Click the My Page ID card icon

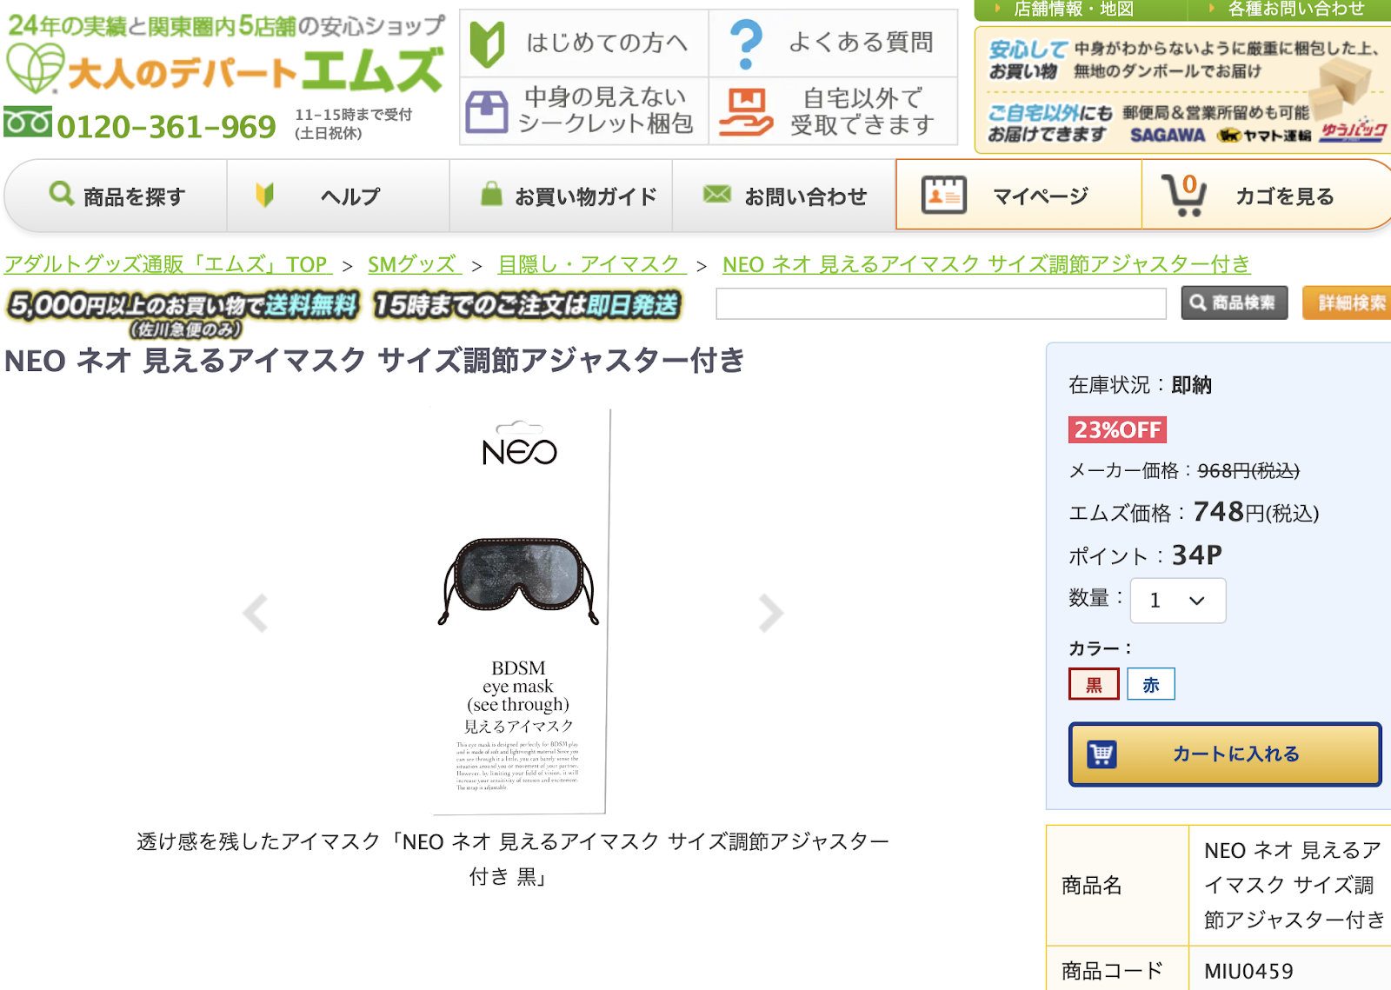pyautogui.click(x=943, y=196)
